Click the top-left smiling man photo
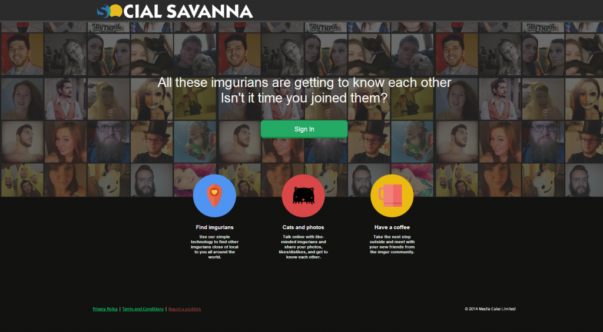This screenshot has height=332, width=603. (x=22, y=54)
